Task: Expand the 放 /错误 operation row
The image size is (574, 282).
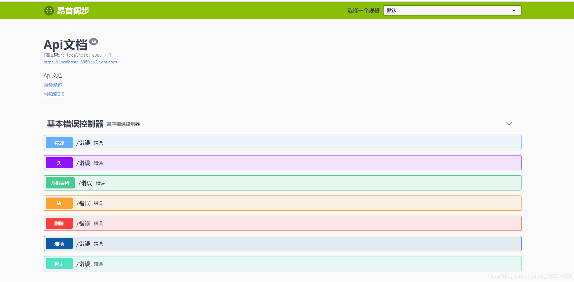Action: pos(283,203)
